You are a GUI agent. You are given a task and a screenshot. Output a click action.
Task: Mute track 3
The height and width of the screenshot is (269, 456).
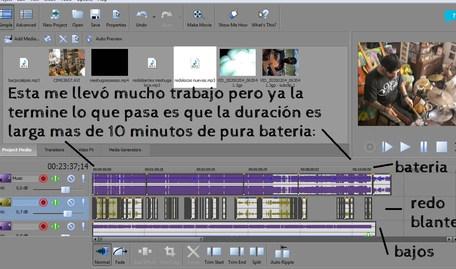pyautogui.click(x=71, y=202)
